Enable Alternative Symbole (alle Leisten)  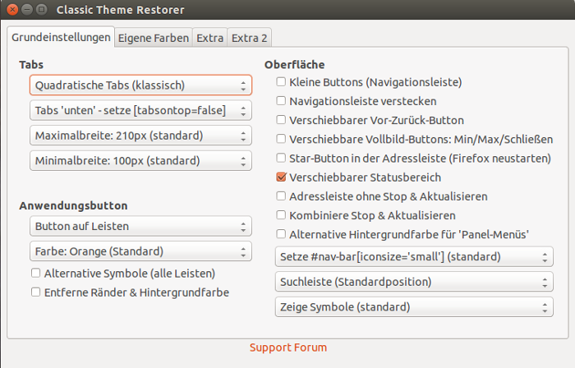coord(36,273)
